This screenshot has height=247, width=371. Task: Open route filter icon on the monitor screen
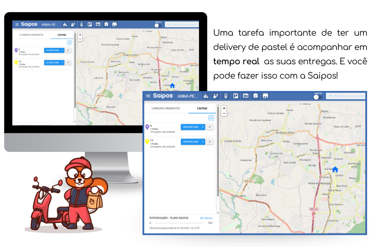pyautogui.click(x=69, y=43)
